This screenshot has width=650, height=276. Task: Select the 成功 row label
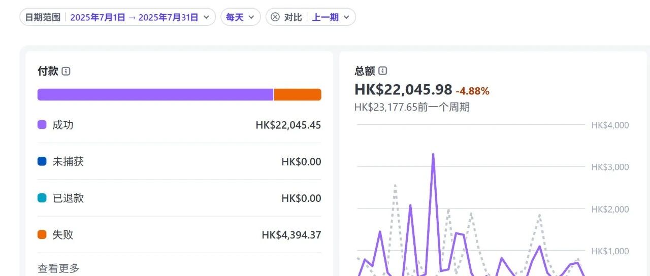(63, 125)
